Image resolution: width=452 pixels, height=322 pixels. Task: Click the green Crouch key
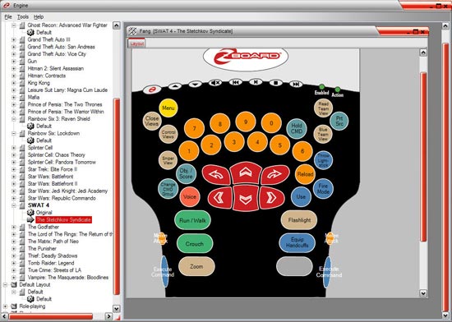pyautogui.click(x=195, y=244)
